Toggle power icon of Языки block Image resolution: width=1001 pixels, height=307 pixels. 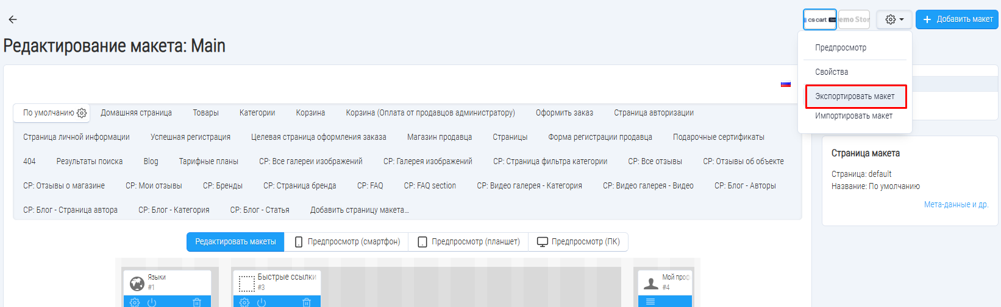point(152,302)
